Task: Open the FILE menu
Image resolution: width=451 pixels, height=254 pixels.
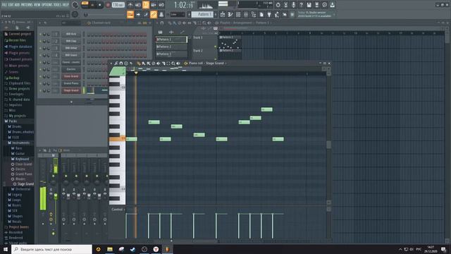Action: point(4,5)
